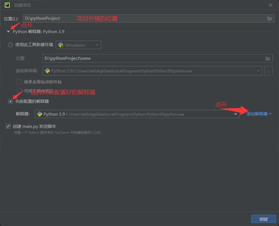The width and height of the screenshot is (279, 226).
Task: Click the folder icon in venv location field
Action: point(268,58)
